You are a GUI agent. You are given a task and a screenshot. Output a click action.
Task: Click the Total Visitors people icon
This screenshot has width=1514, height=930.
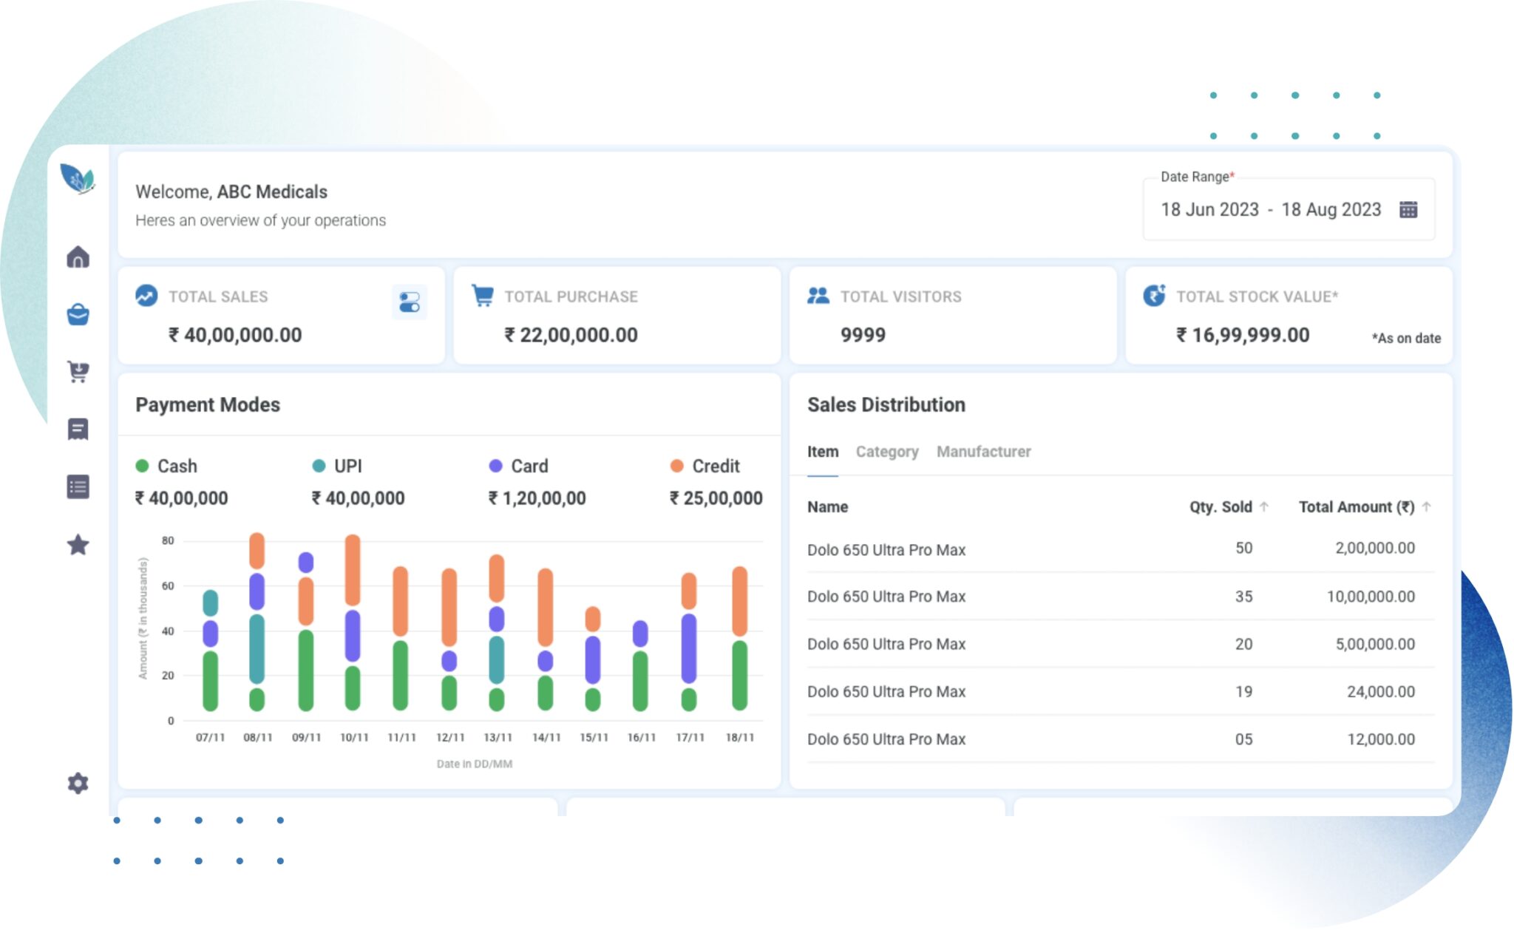click(x=817, y=296)
